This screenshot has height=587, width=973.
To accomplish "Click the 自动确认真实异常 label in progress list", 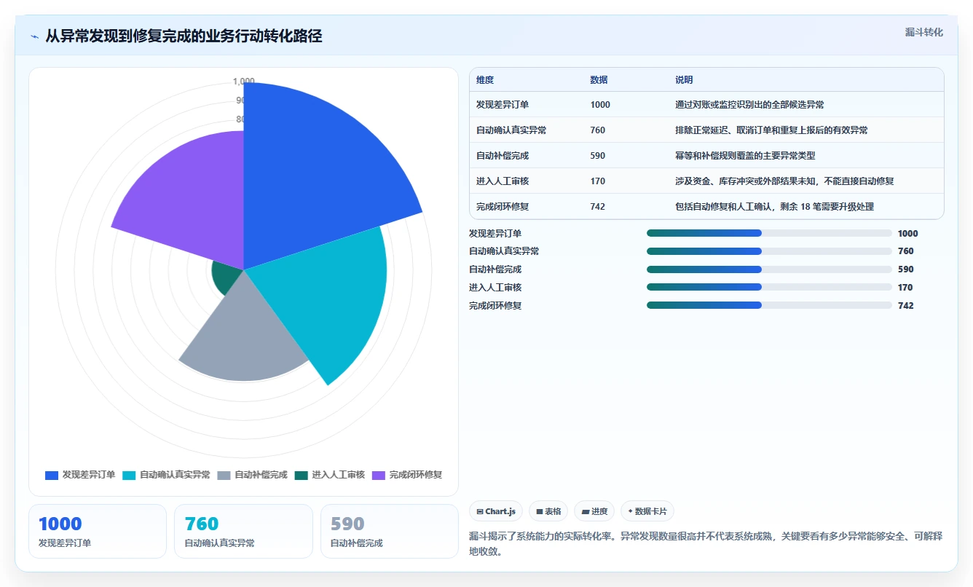I will point(504,251).
